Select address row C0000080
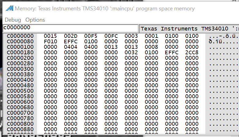 point(20,41)
